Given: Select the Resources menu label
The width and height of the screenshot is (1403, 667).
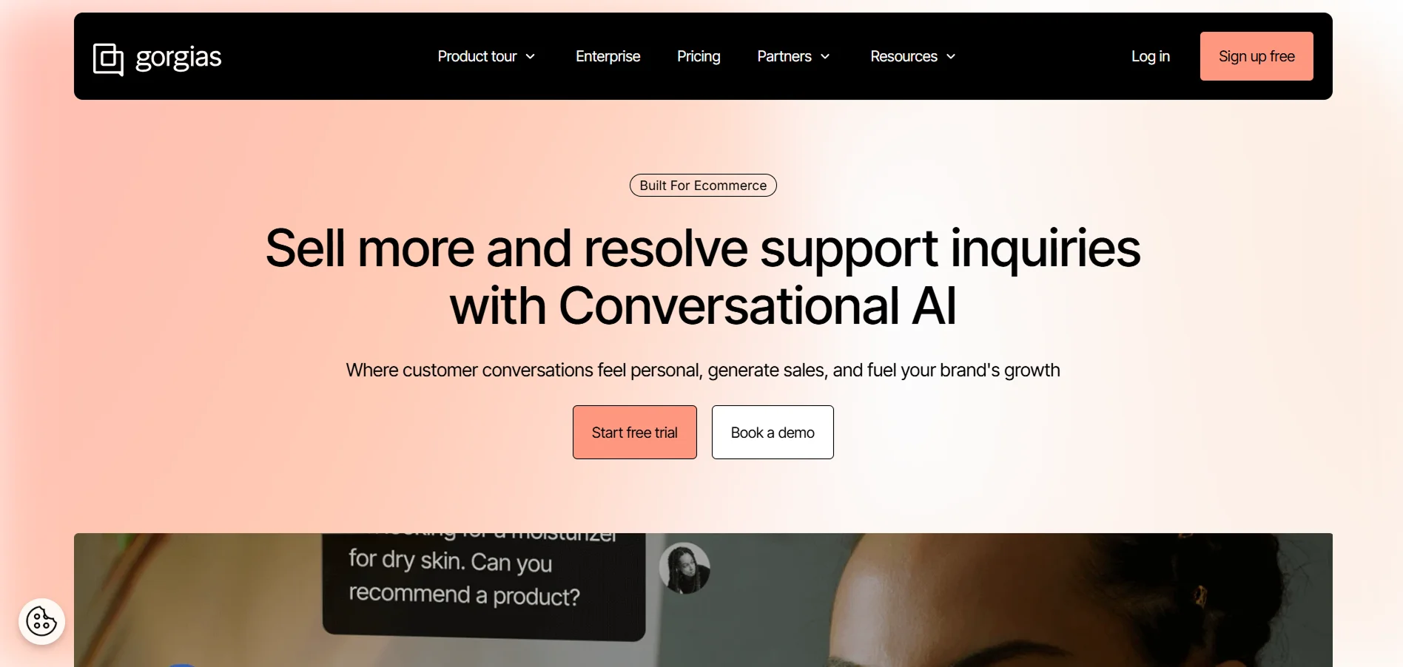Looking at the screenshot, I should point(904,56).
